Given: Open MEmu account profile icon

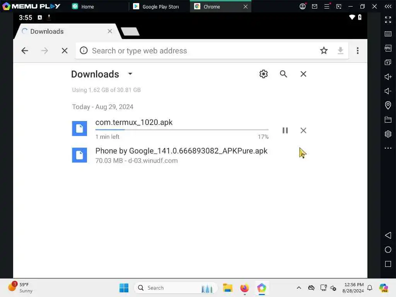Looking at the screenshot, I should (302, 6).
